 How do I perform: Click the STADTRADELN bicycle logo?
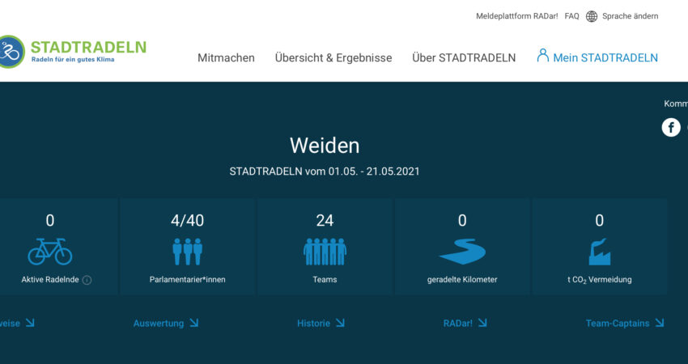pos(11,52)
